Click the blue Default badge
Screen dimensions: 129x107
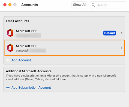coord(110,33)
